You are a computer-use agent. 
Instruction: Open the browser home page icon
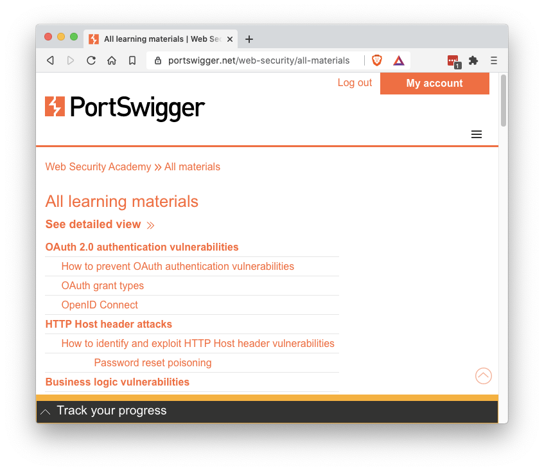pos(112,60)
